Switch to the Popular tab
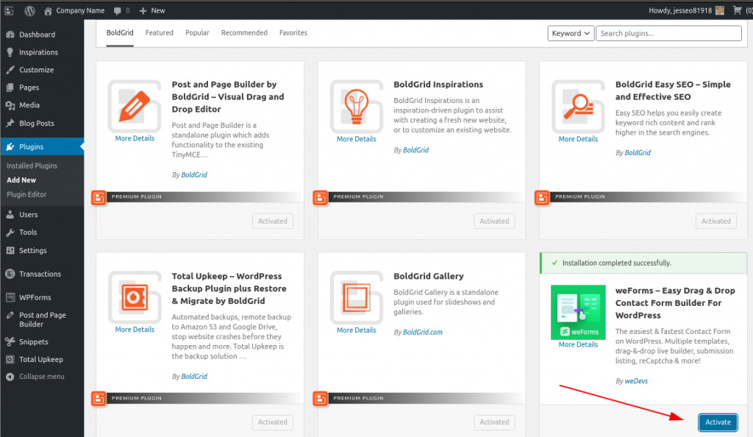 click(197, 32)
